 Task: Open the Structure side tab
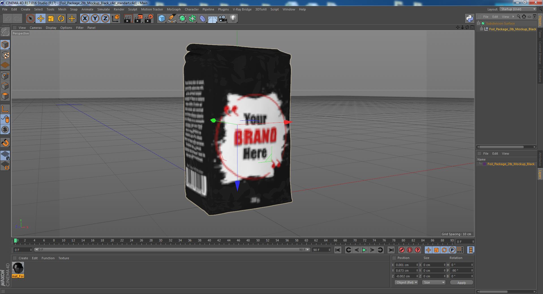pyautogui.click(x=540, y=75)
